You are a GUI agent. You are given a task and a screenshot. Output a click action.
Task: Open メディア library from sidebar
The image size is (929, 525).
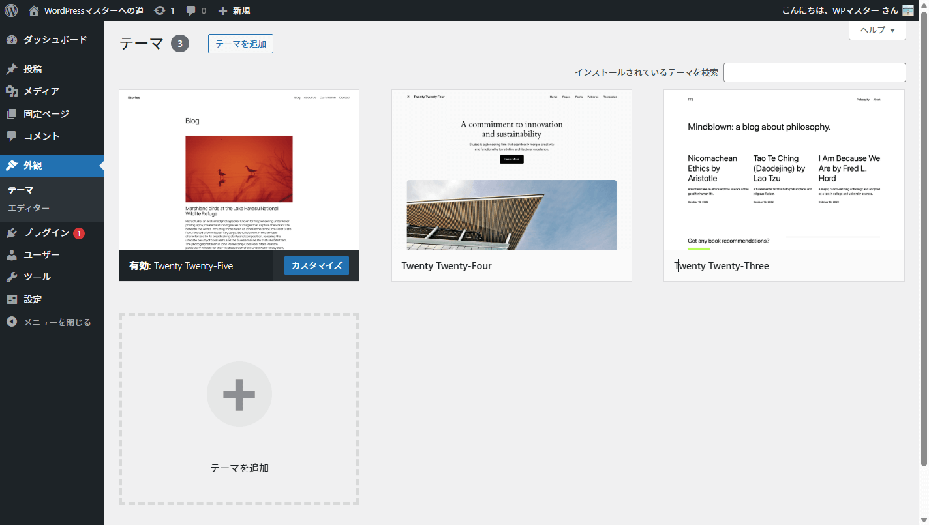tap(41, 91)
